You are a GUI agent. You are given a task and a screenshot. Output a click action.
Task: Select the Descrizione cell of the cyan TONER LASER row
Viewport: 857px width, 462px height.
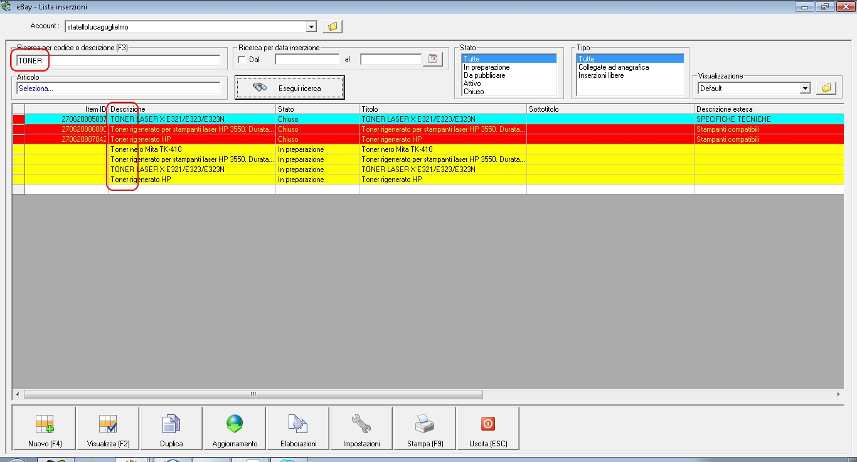pos(192,119)
